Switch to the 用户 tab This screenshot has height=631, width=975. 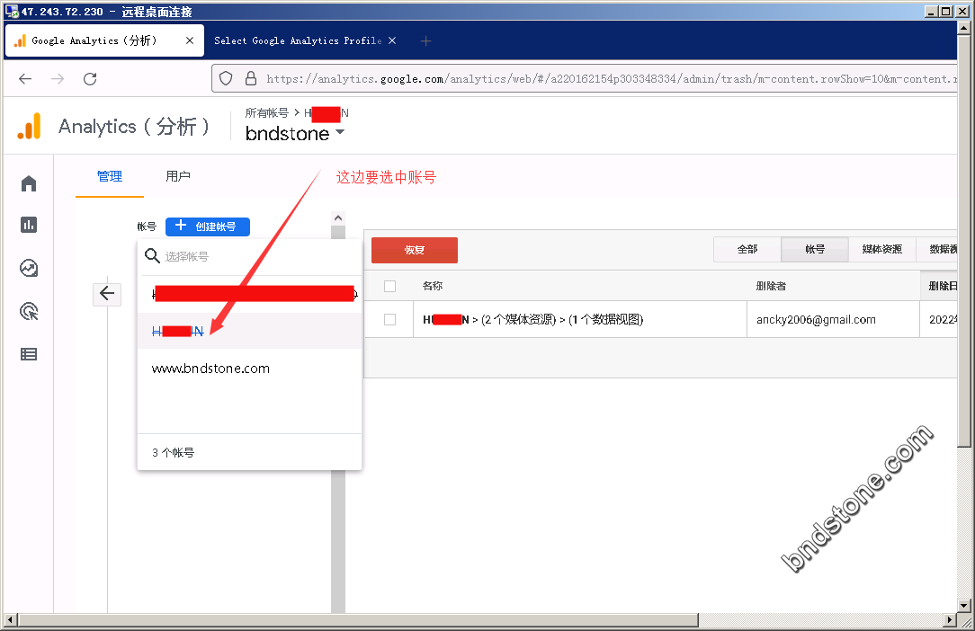point(178,176)
